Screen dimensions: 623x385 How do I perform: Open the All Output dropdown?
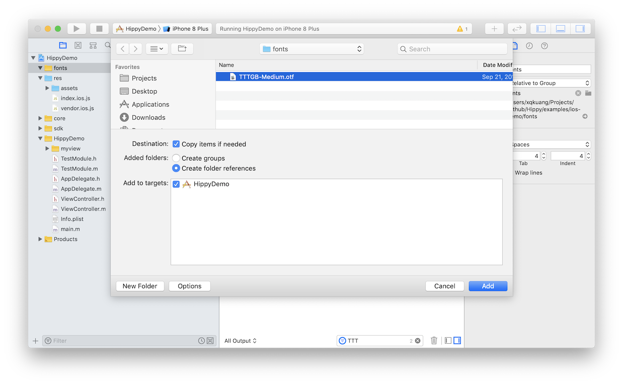pos(241,341)
